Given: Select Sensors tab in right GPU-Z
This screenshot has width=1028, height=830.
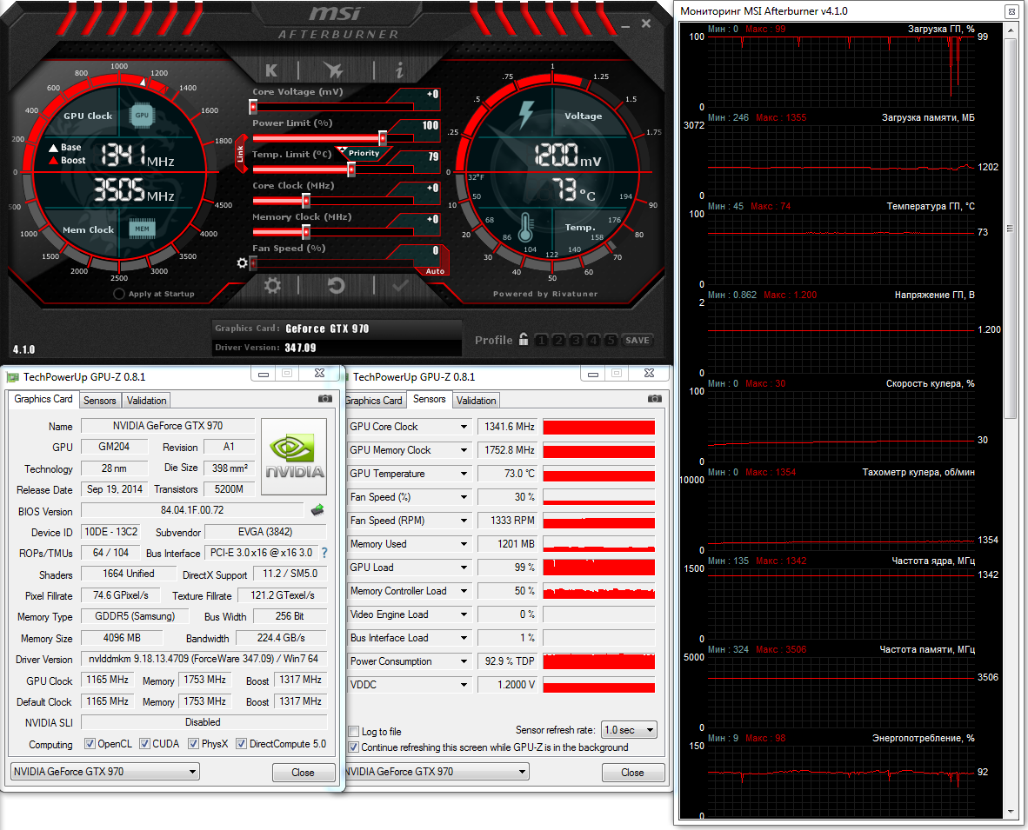Looking at the screenshot, I should point(429,399).
